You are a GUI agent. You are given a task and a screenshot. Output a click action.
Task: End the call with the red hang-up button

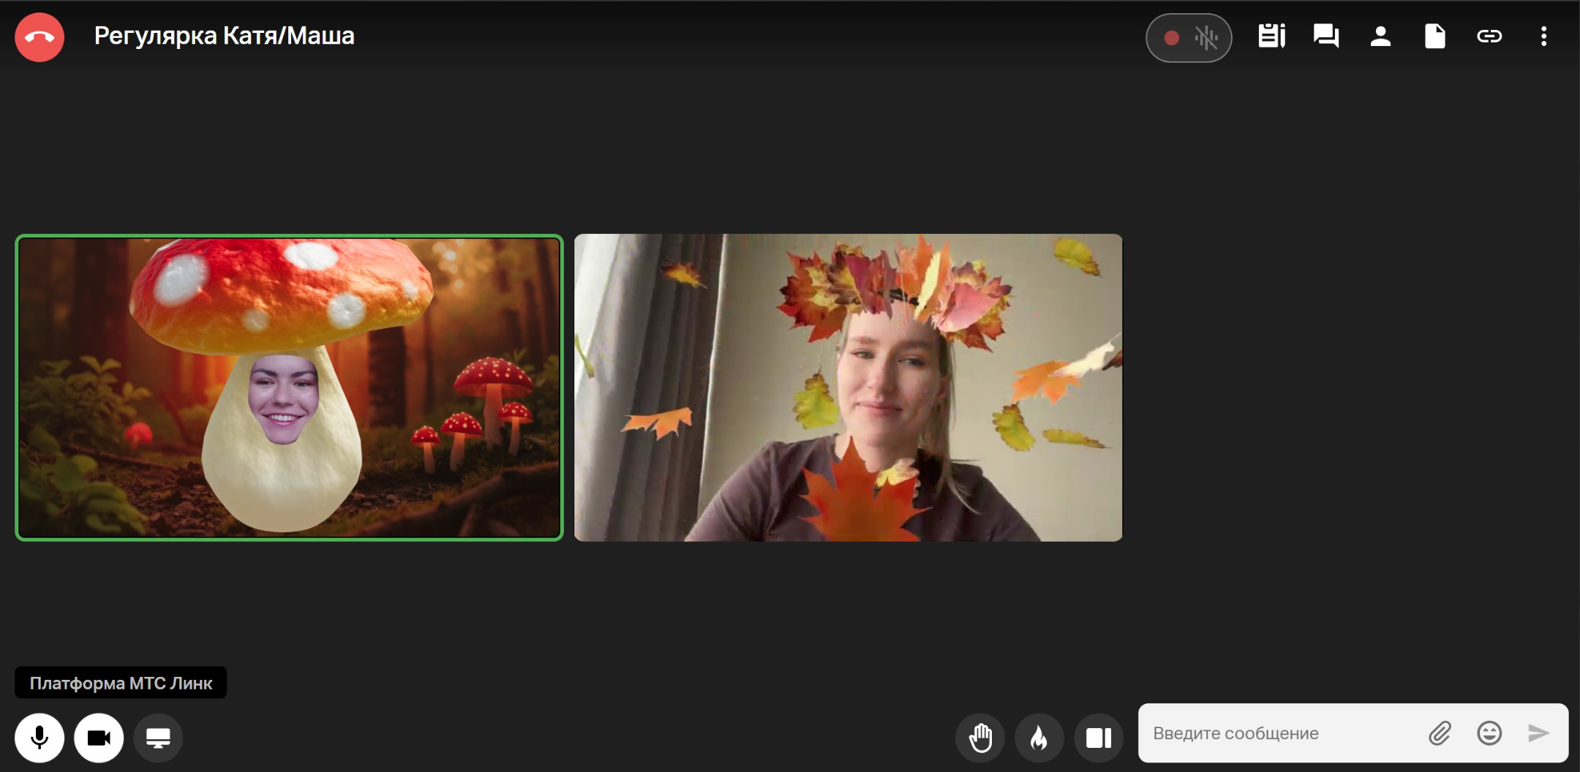tap(39, 37)
